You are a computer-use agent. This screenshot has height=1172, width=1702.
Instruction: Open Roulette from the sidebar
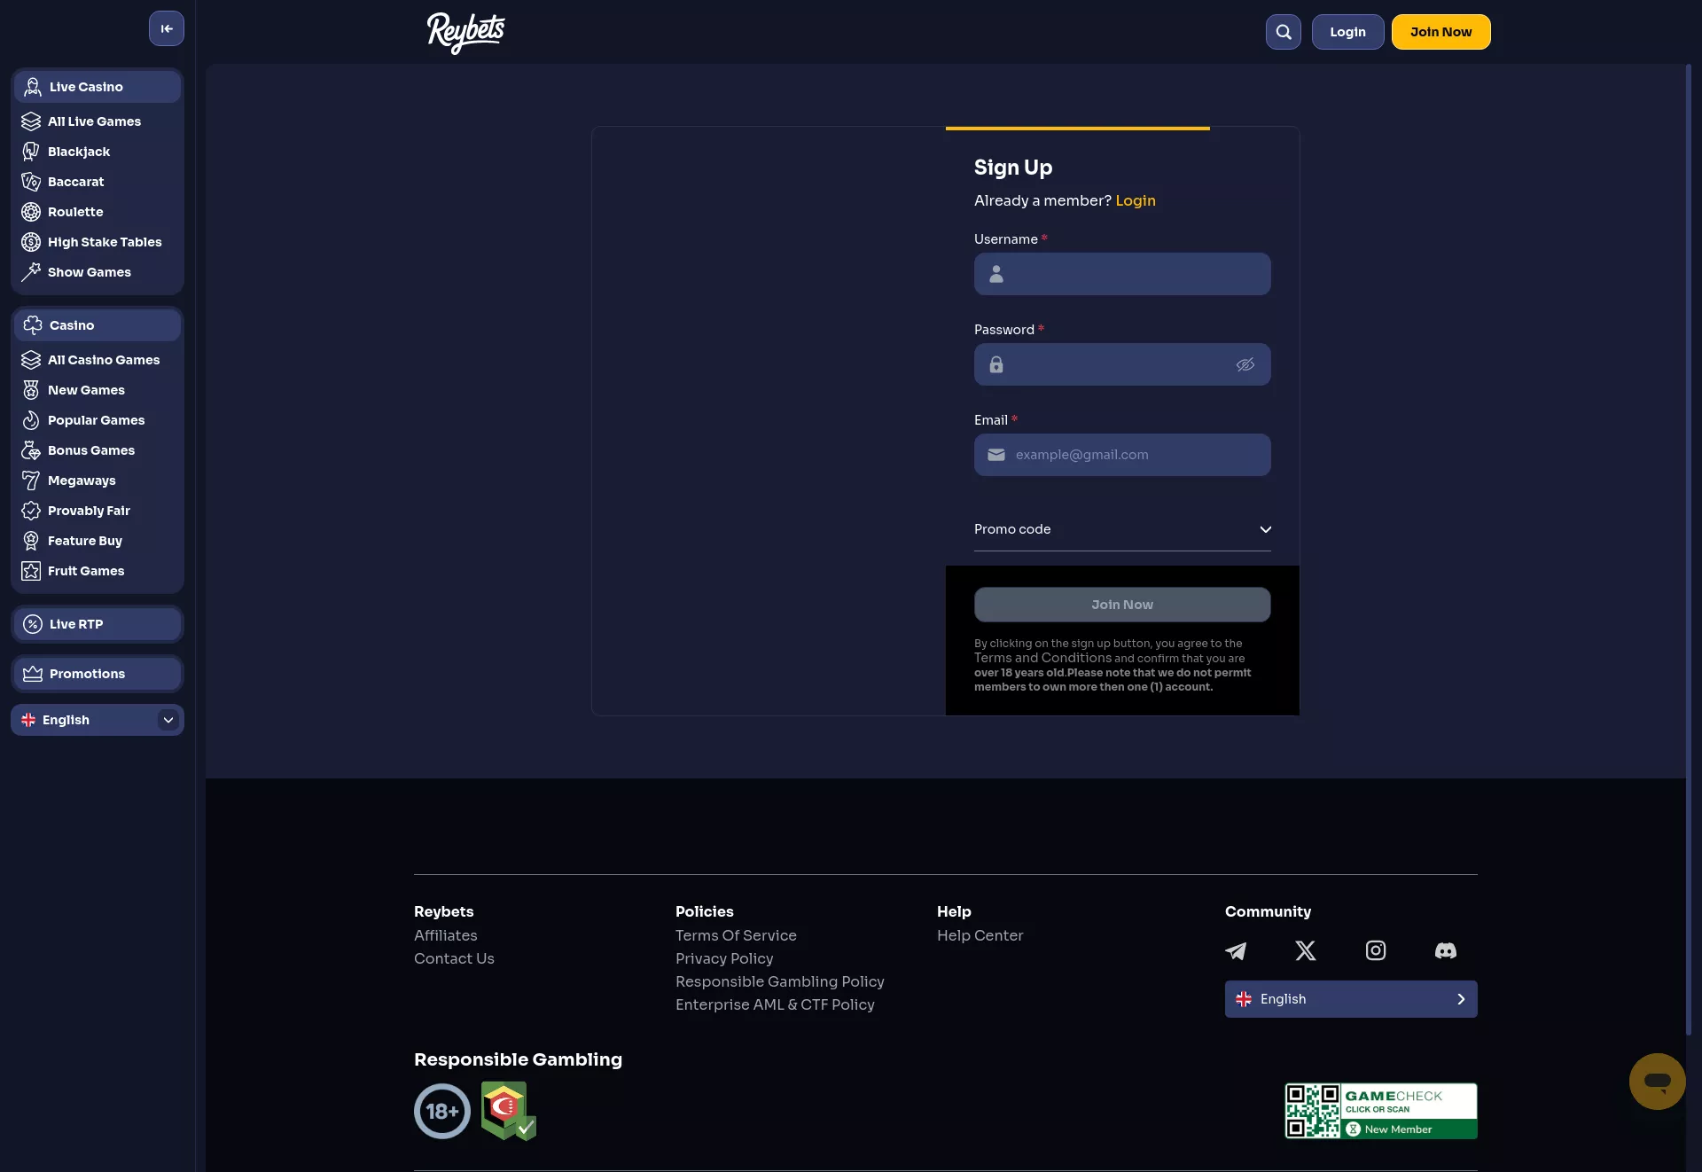pos(31,212)
